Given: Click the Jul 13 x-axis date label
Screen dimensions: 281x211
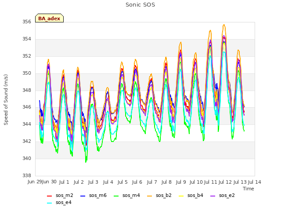Looking at the screenshot, I should point(240,182).
